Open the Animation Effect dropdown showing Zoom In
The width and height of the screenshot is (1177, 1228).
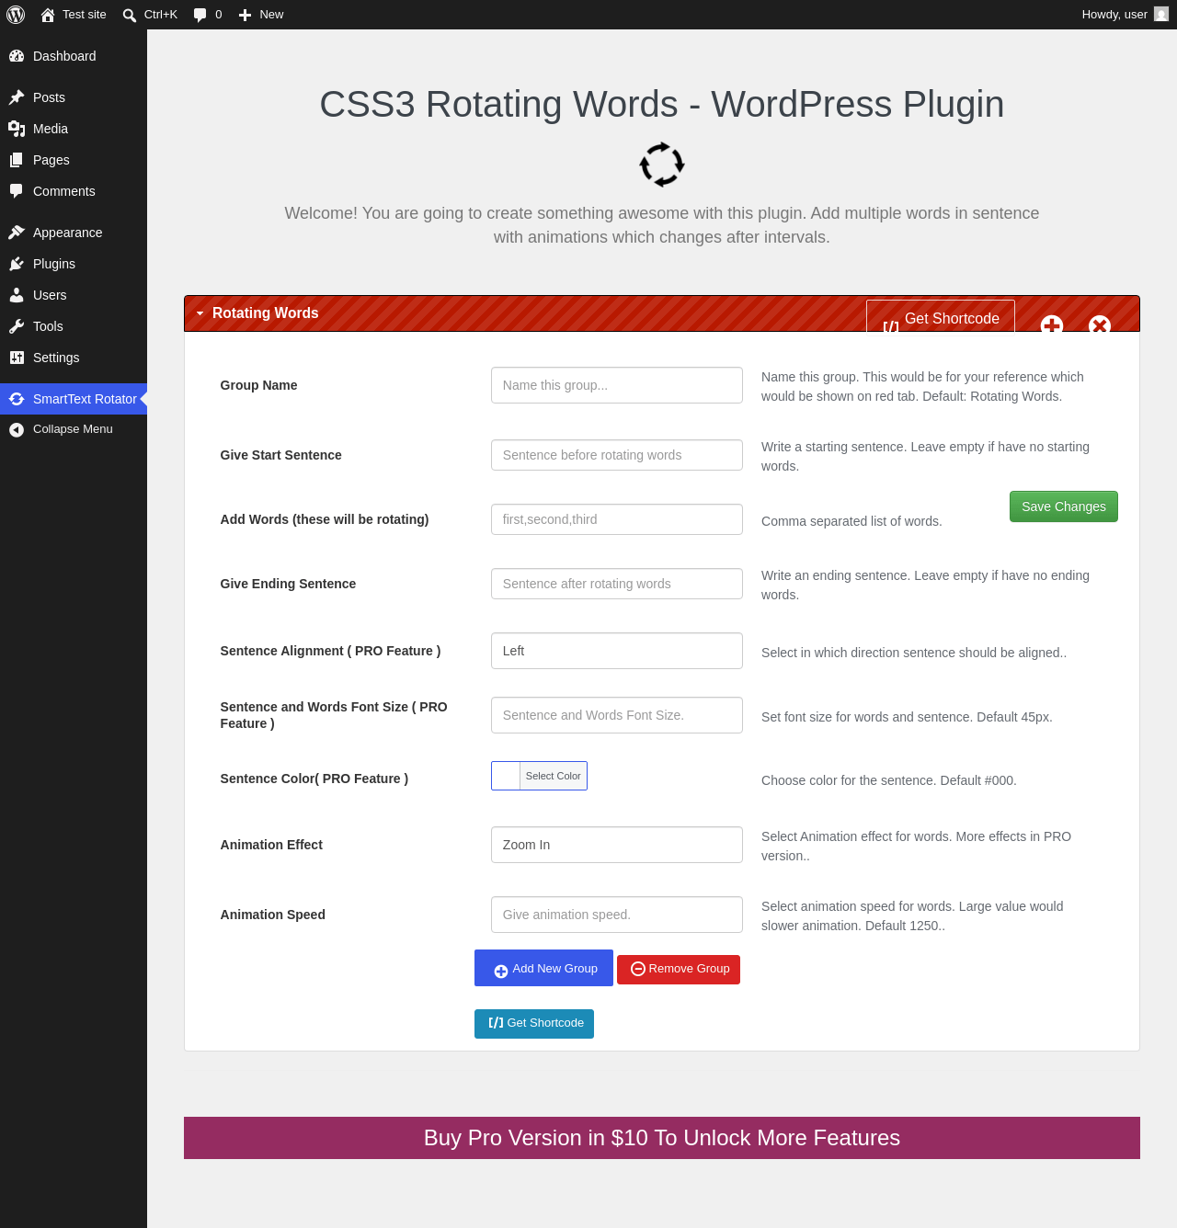tap(617, 845)
